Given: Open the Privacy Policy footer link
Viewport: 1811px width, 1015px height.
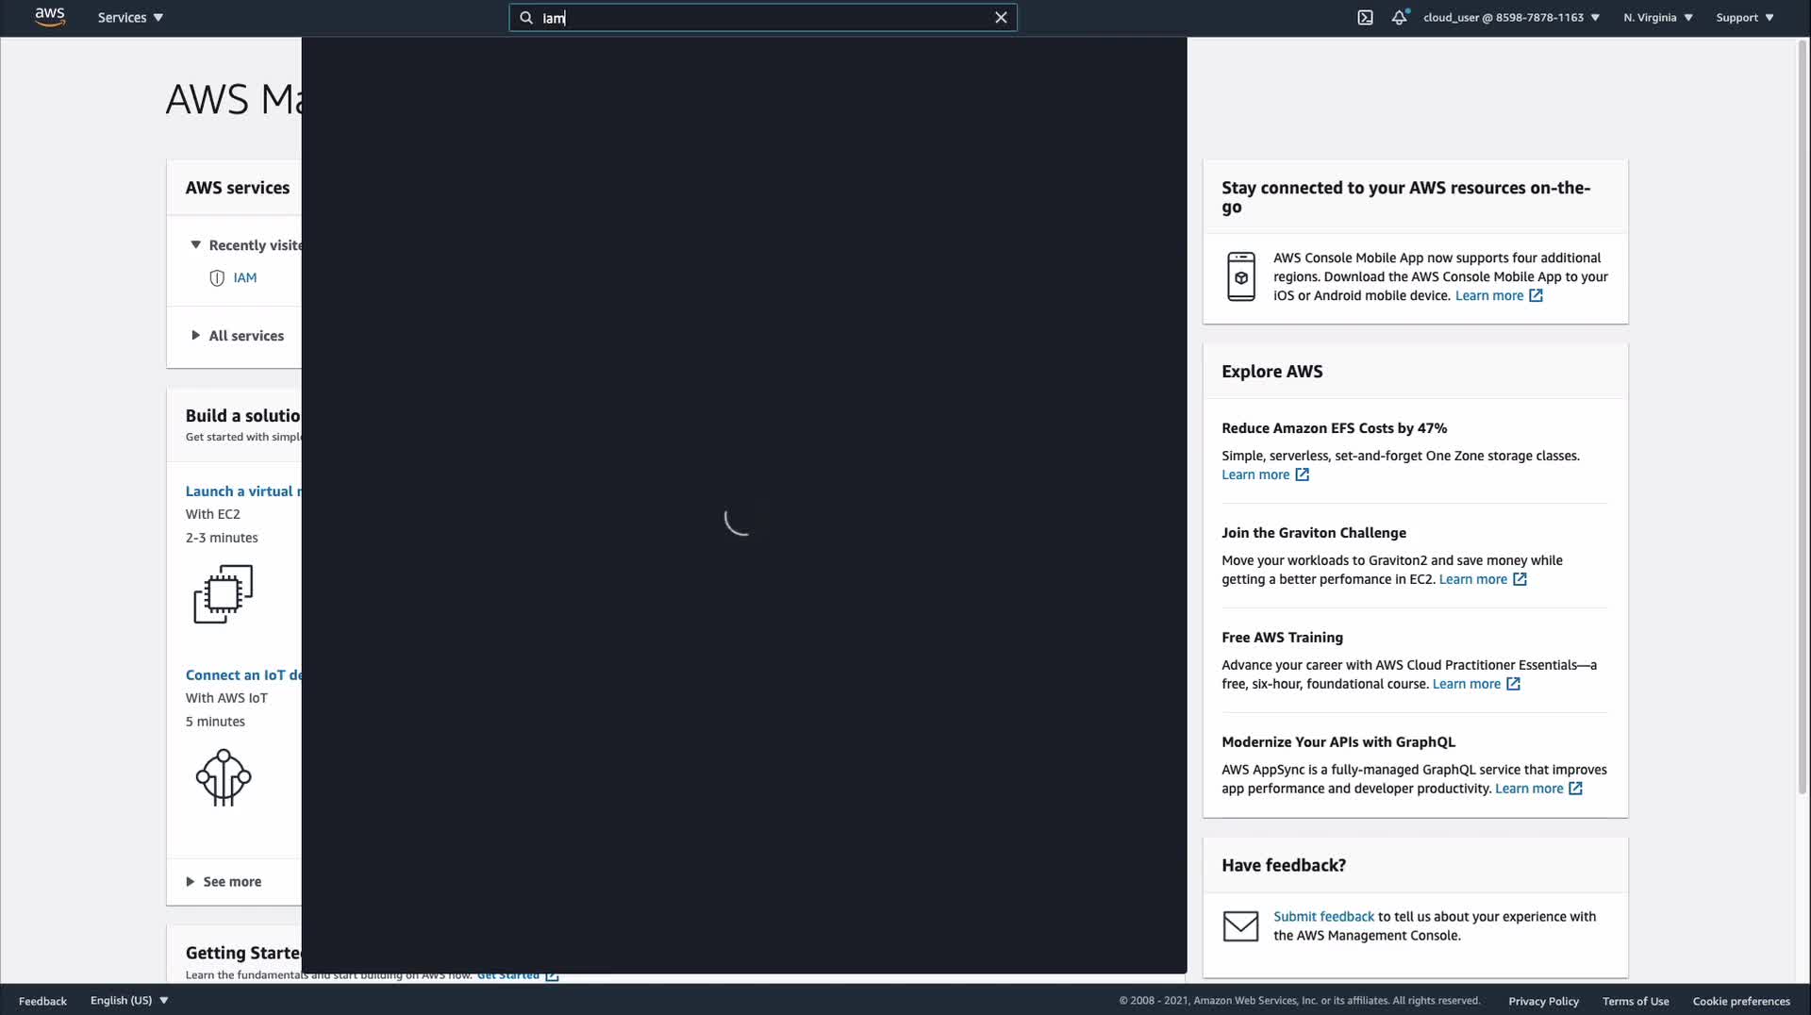Looking at the screenshot, I should click(x=1543, y=1001).
